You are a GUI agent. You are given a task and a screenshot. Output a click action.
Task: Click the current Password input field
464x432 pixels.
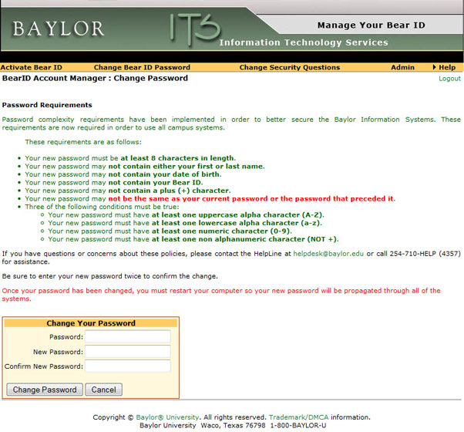point(128,336)
